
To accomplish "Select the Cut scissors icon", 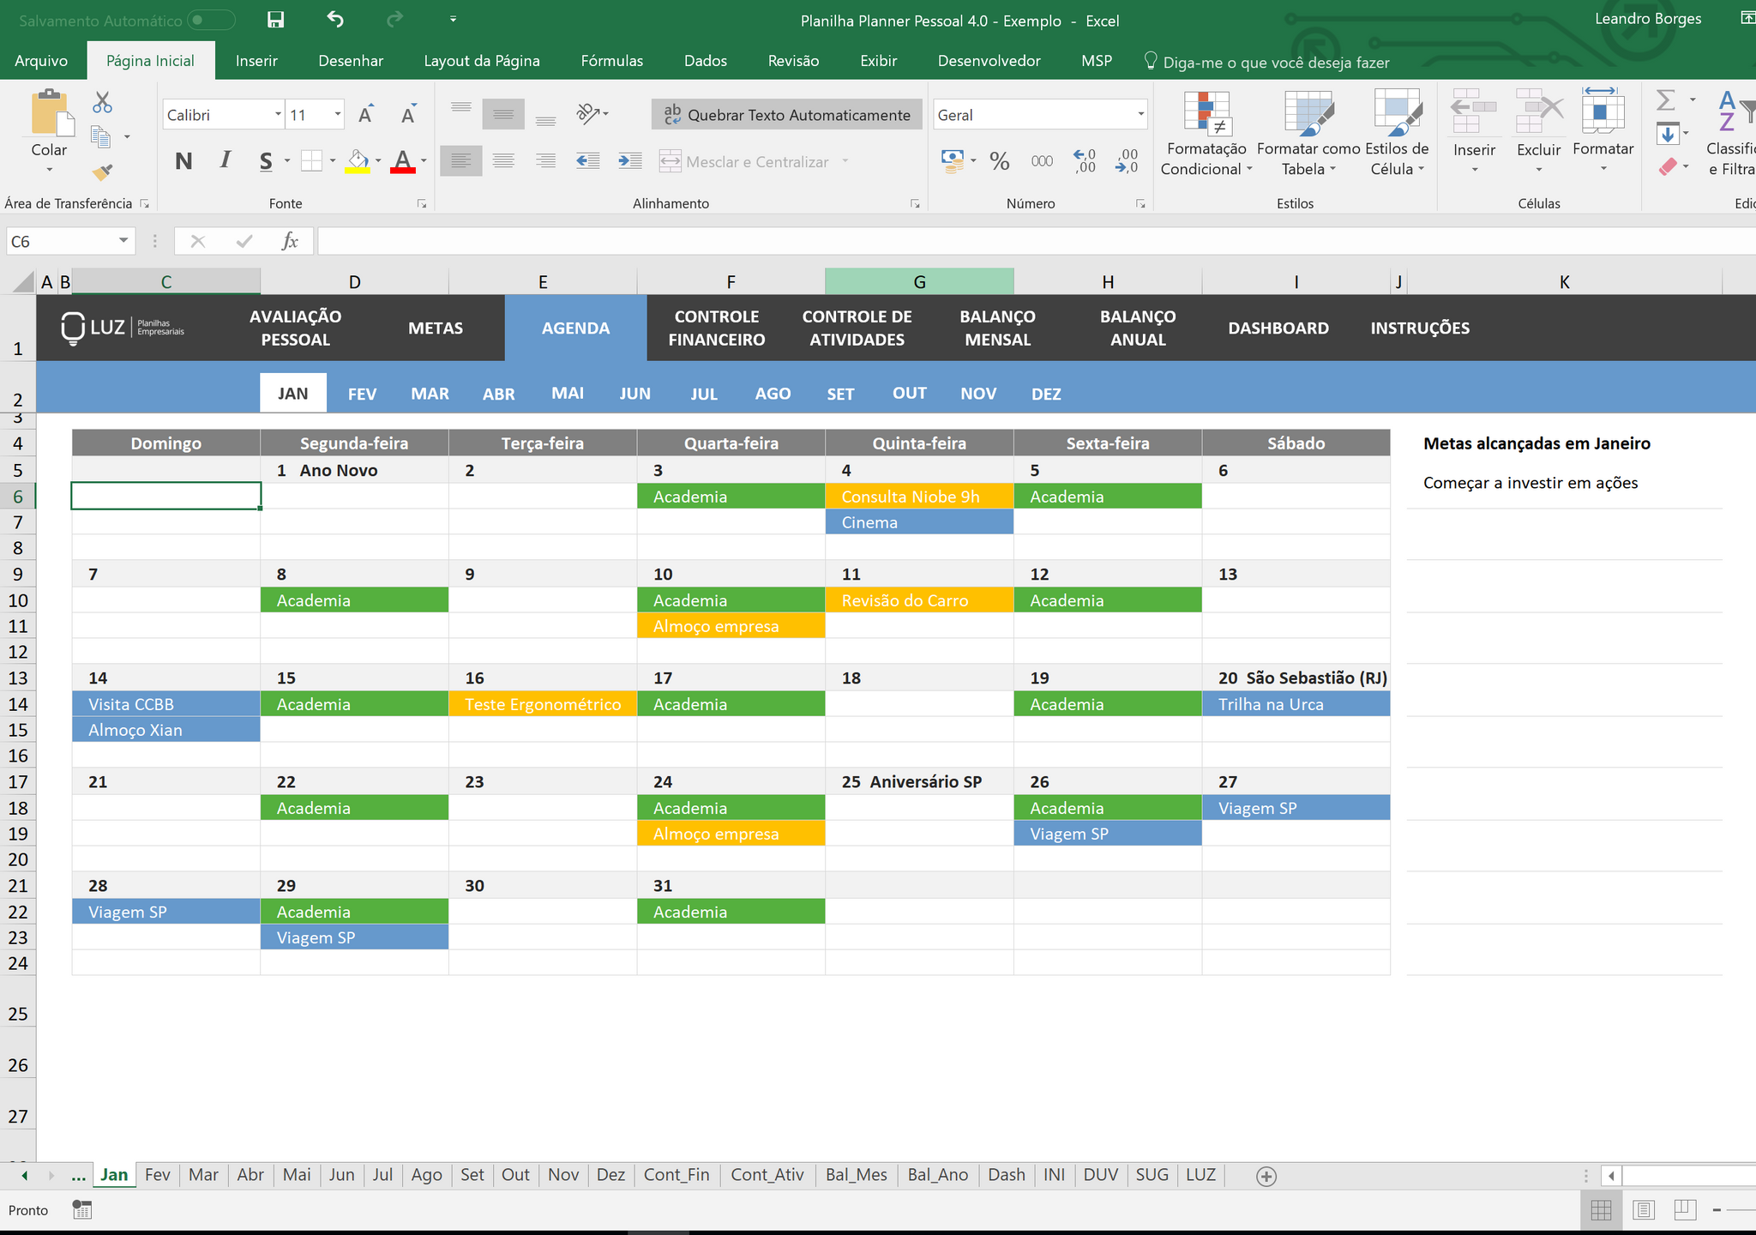I will tap(102, 103).
